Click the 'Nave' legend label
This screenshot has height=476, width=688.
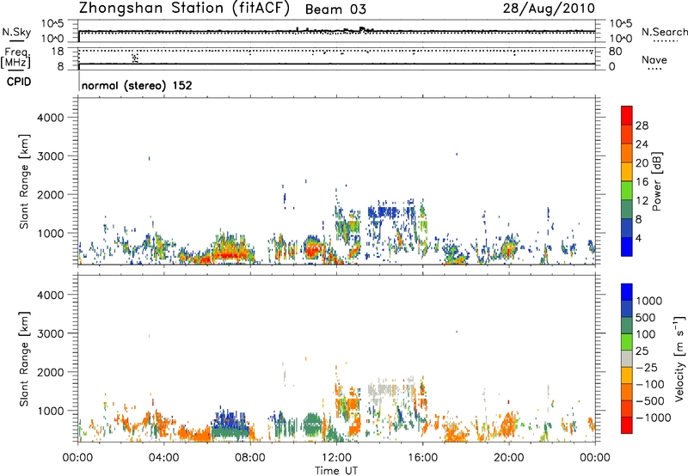tap(654, 60)
